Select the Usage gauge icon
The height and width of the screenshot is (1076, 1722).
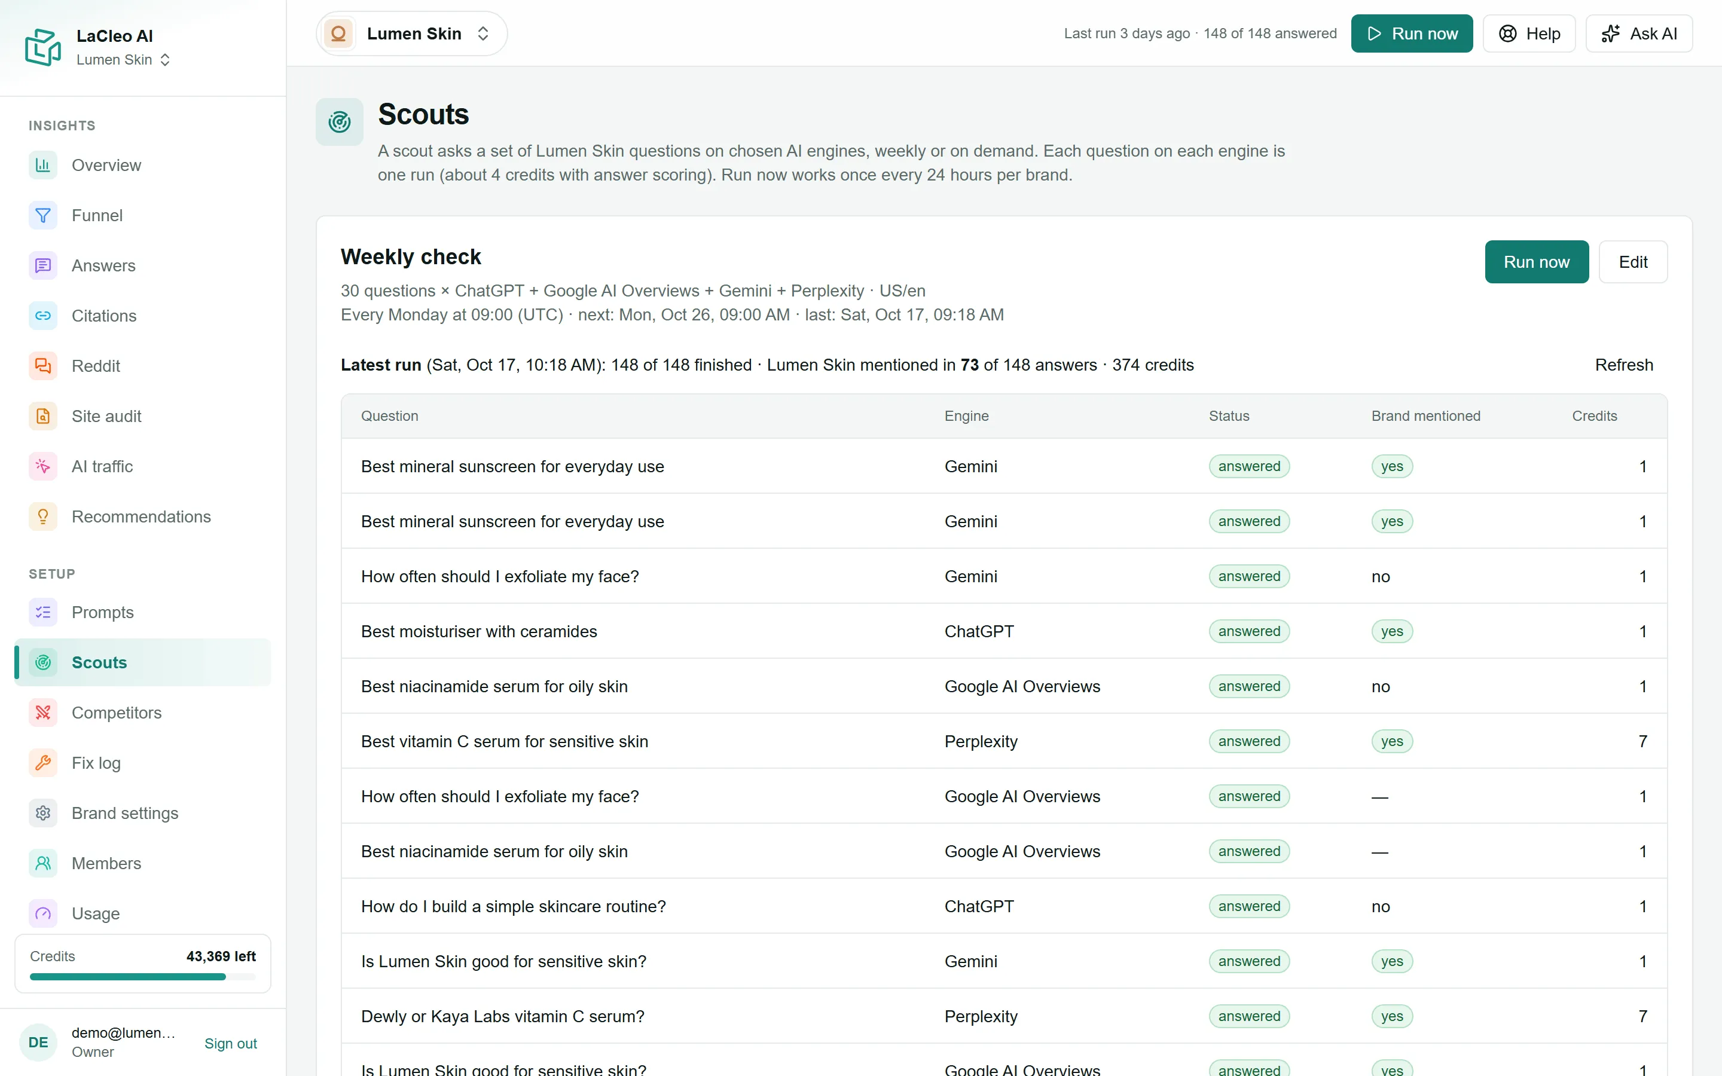click(x=42, y=913)
